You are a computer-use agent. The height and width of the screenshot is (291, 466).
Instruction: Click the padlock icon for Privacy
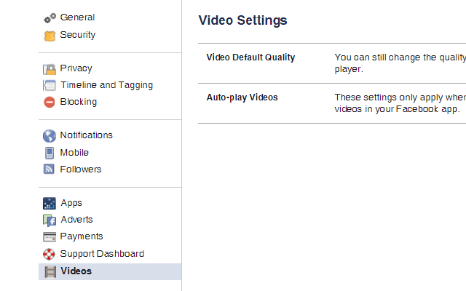pos(50,69)
